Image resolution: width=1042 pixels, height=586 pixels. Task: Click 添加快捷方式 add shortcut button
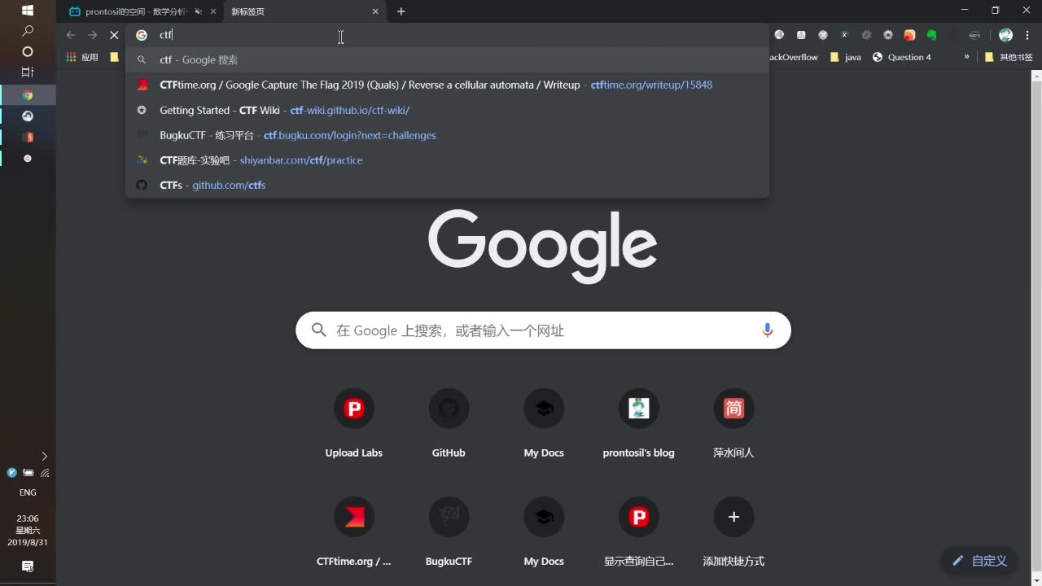tap(733, 532)
